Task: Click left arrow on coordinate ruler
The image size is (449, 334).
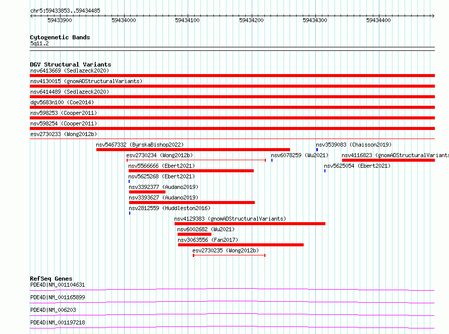Action: click(31, 16)
